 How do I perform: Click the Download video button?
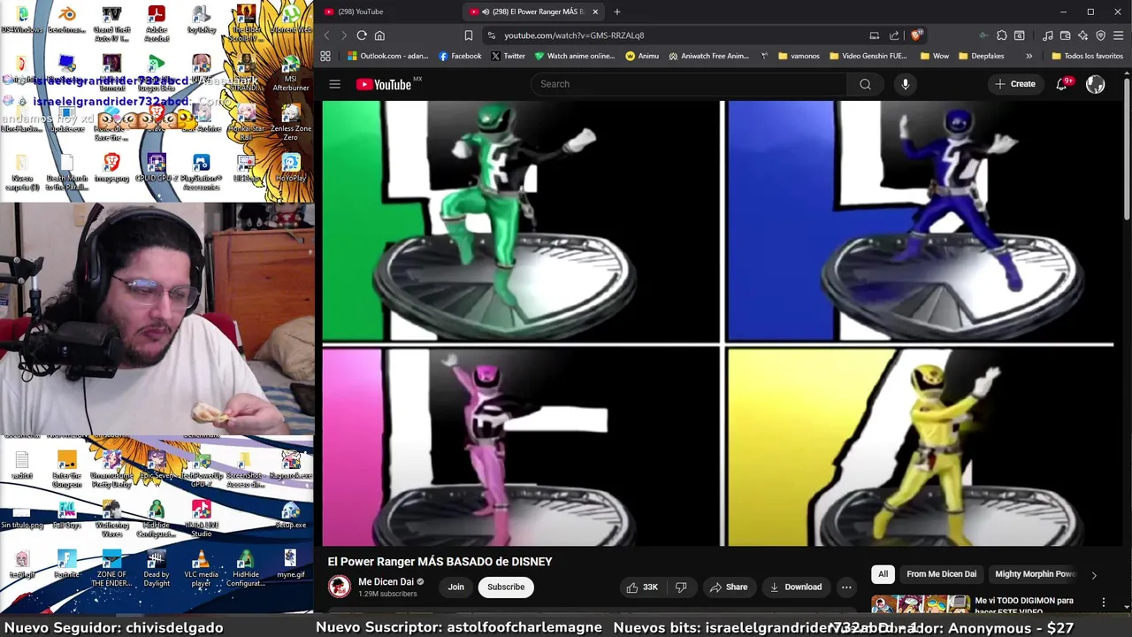[x=795, y=587]
